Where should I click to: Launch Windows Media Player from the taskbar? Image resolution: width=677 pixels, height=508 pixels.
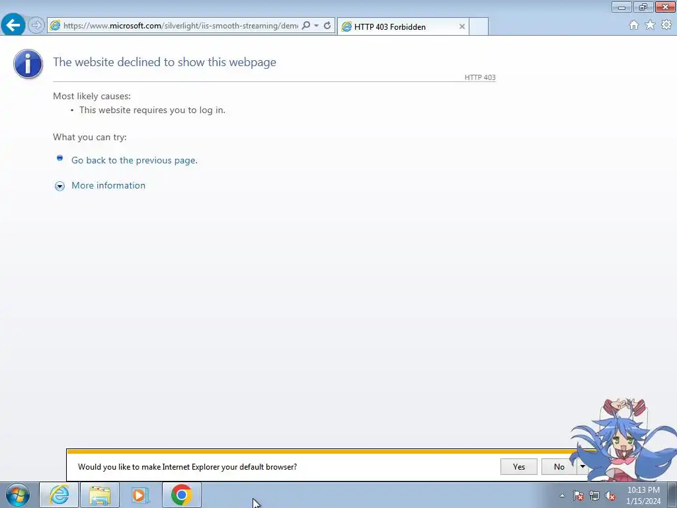pos(140,495)
